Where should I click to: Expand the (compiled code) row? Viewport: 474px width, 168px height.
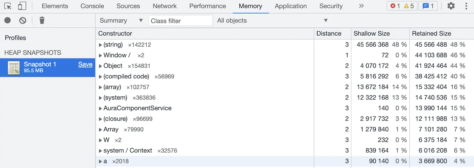tap(100, 77)
